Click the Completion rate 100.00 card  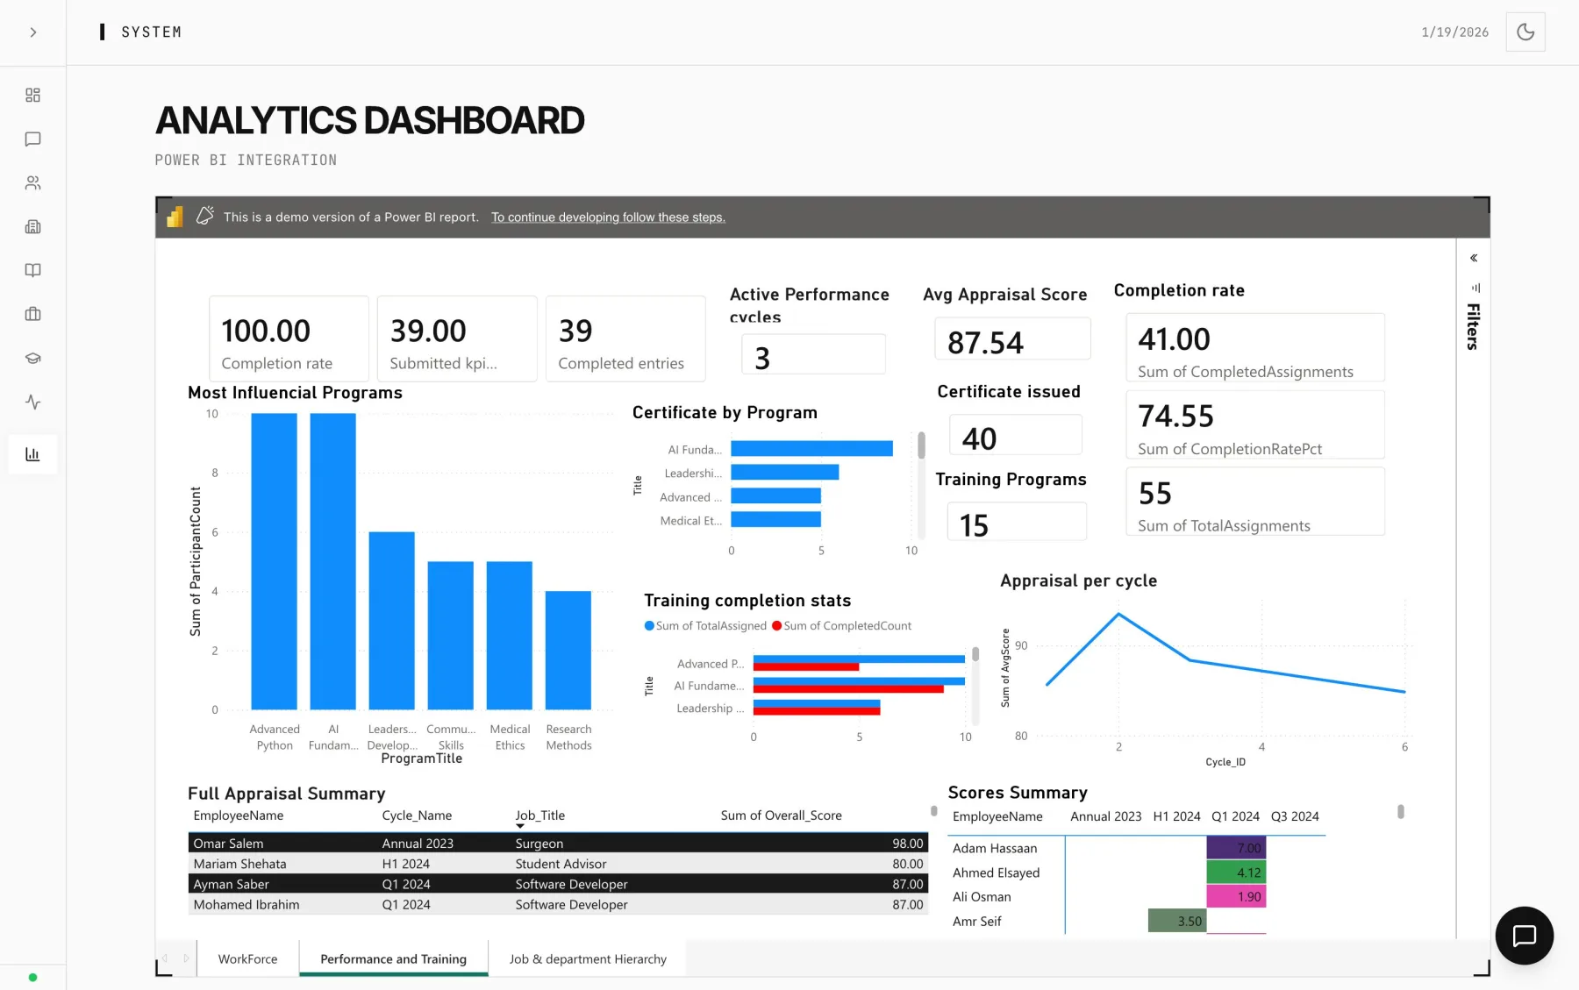click(289, 338)
